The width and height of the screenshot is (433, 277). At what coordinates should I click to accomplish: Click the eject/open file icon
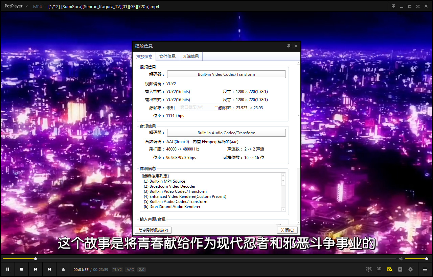[x=63, y=269]
